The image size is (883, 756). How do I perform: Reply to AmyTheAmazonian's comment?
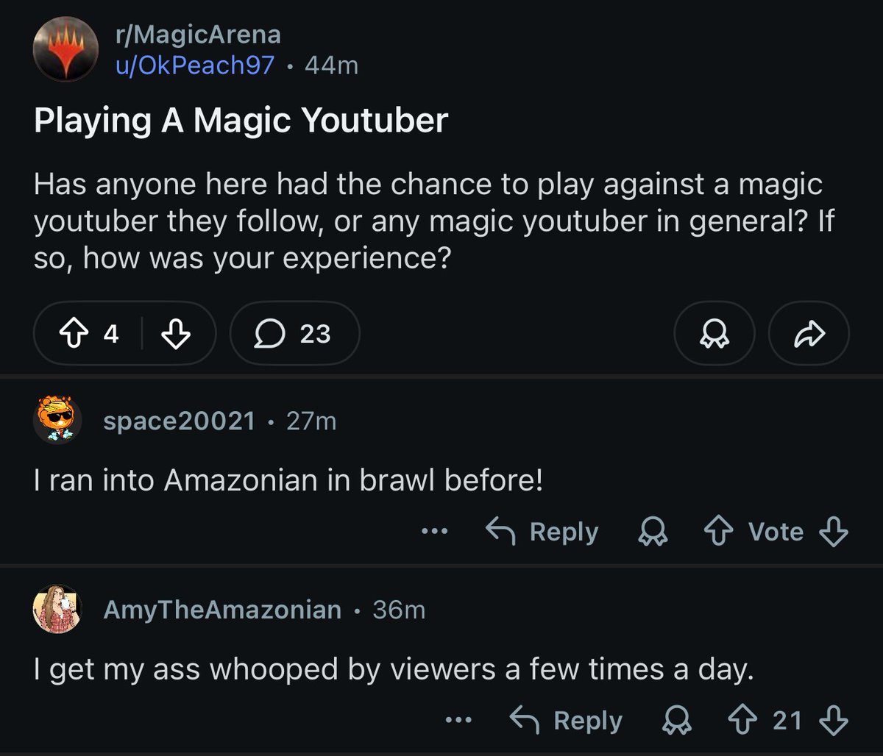[x=566, y=721]
